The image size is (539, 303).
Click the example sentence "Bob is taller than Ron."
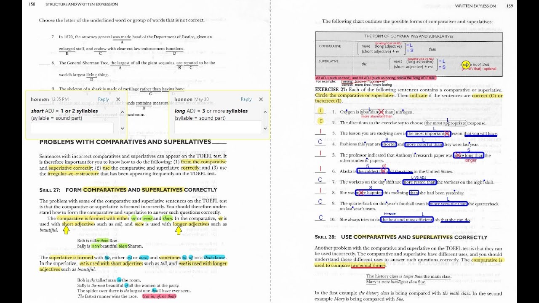[x=98, y=241]
